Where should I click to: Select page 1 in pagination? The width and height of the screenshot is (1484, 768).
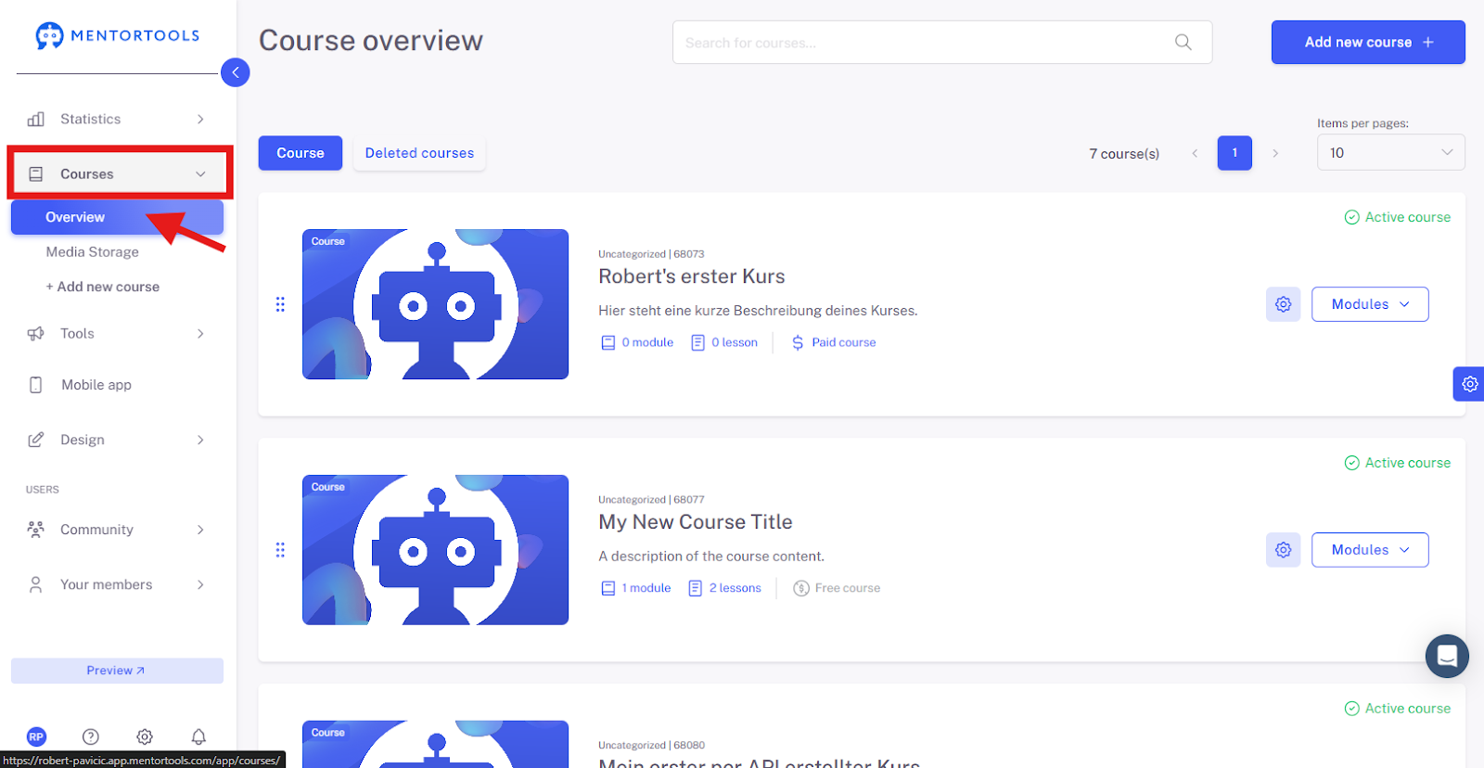1235,153
